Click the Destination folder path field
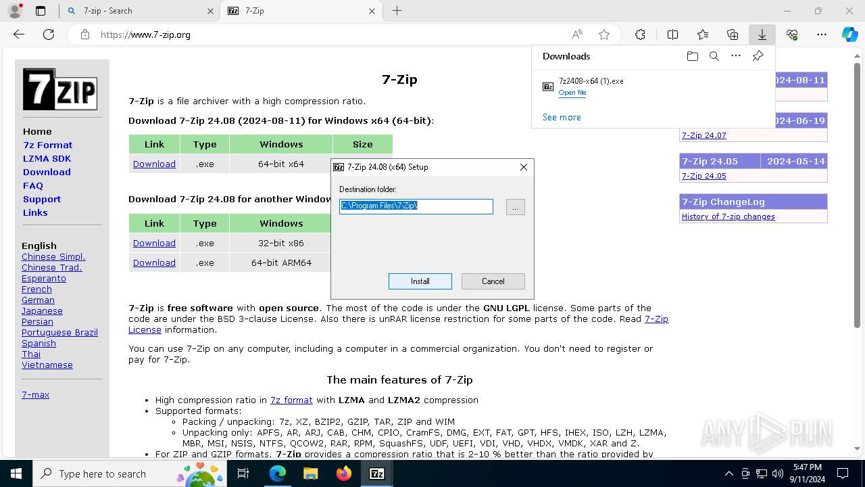The width and height of the screenshot is (865, 487). 416,206
